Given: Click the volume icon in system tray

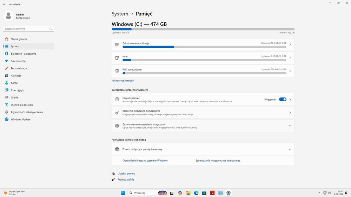Looking at the screenshot, I should click(x=329, y=193).
